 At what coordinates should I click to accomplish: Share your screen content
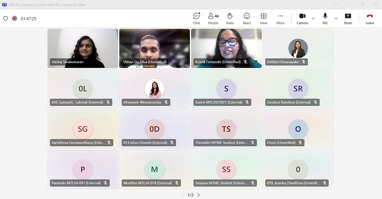[x=348, y=19]
